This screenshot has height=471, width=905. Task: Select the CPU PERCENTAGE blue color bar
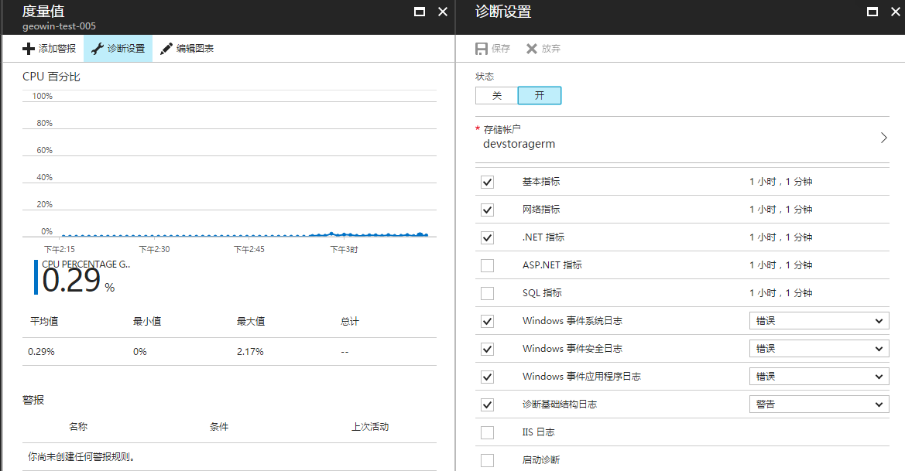pyautogui.click(x=36, y=278)
